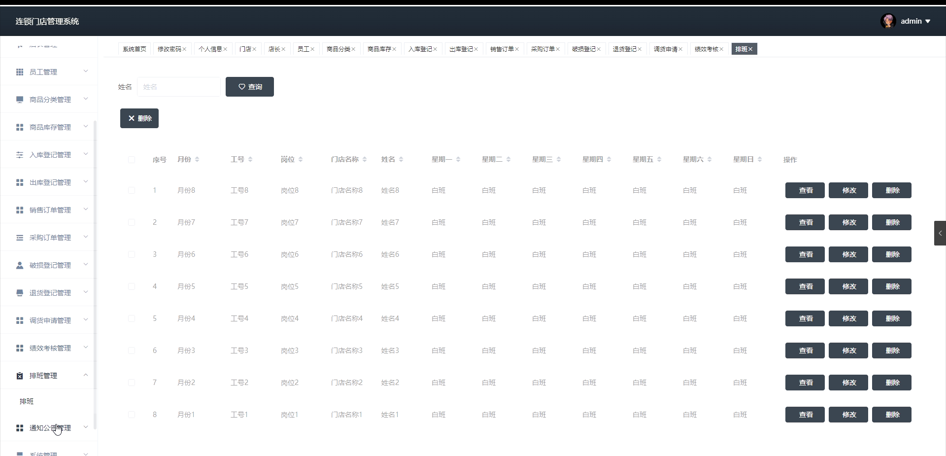
Task: Open 排班管理 using its sidebar icon
Action: (x=20, y=376)
